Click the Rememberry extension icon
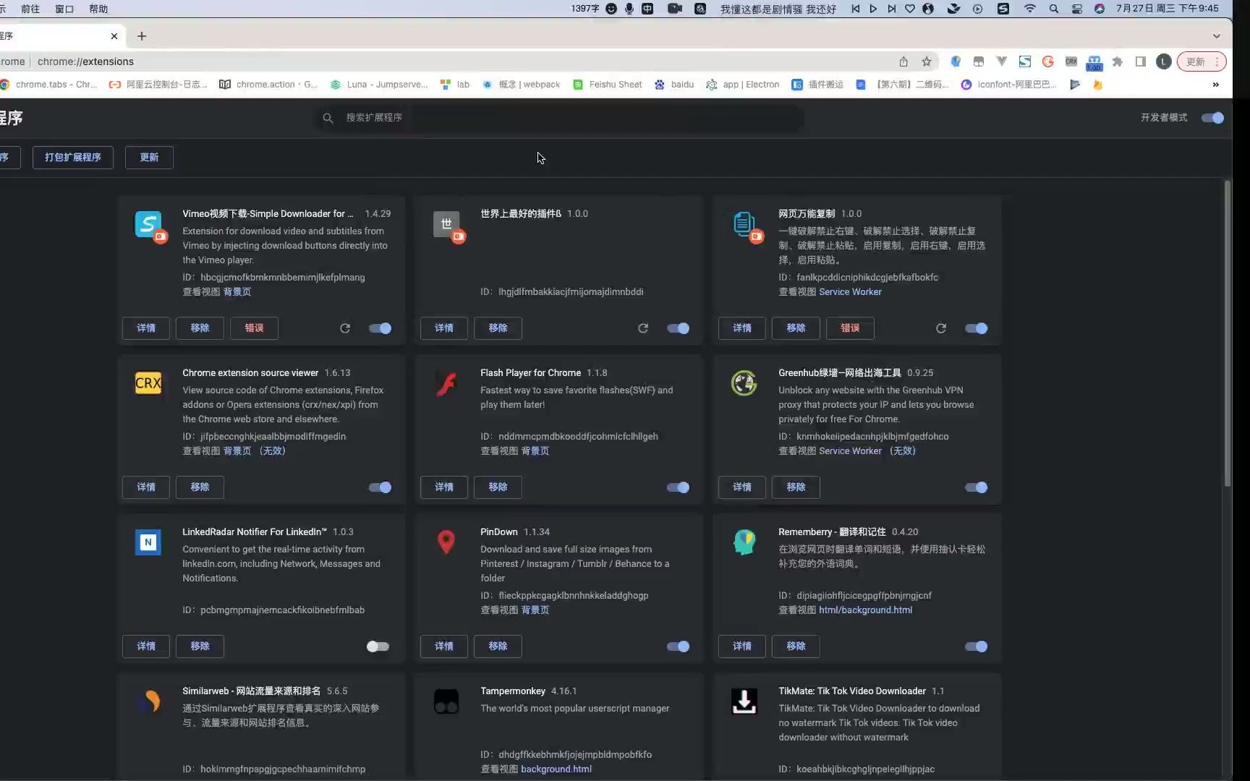The height and width of the screenshot is (781, 1250). tap(744, 542)
